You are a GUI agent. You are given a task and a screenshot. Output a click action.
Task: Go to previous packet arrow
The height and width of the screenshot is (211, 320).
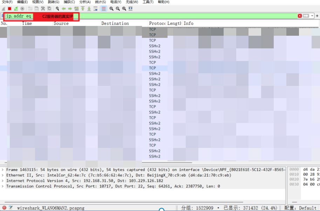pos(64,8)
